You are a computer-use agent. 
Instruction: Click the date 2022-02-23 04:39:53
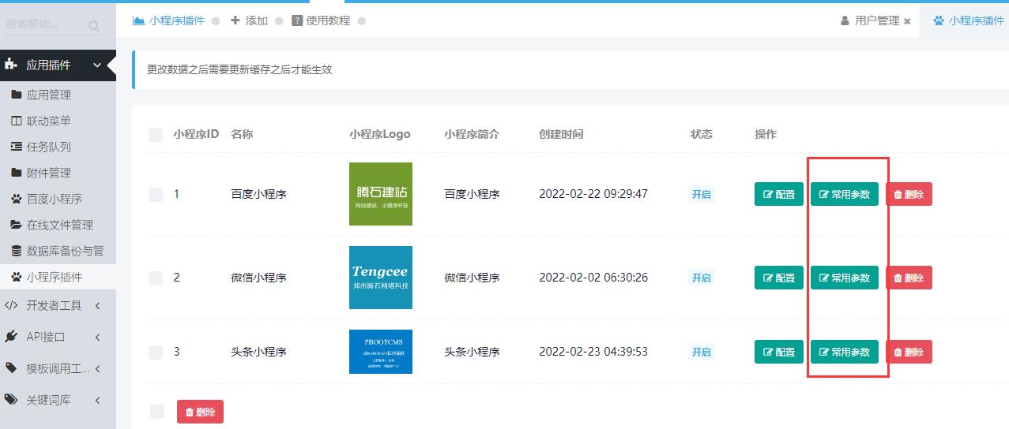click(593, 352)
